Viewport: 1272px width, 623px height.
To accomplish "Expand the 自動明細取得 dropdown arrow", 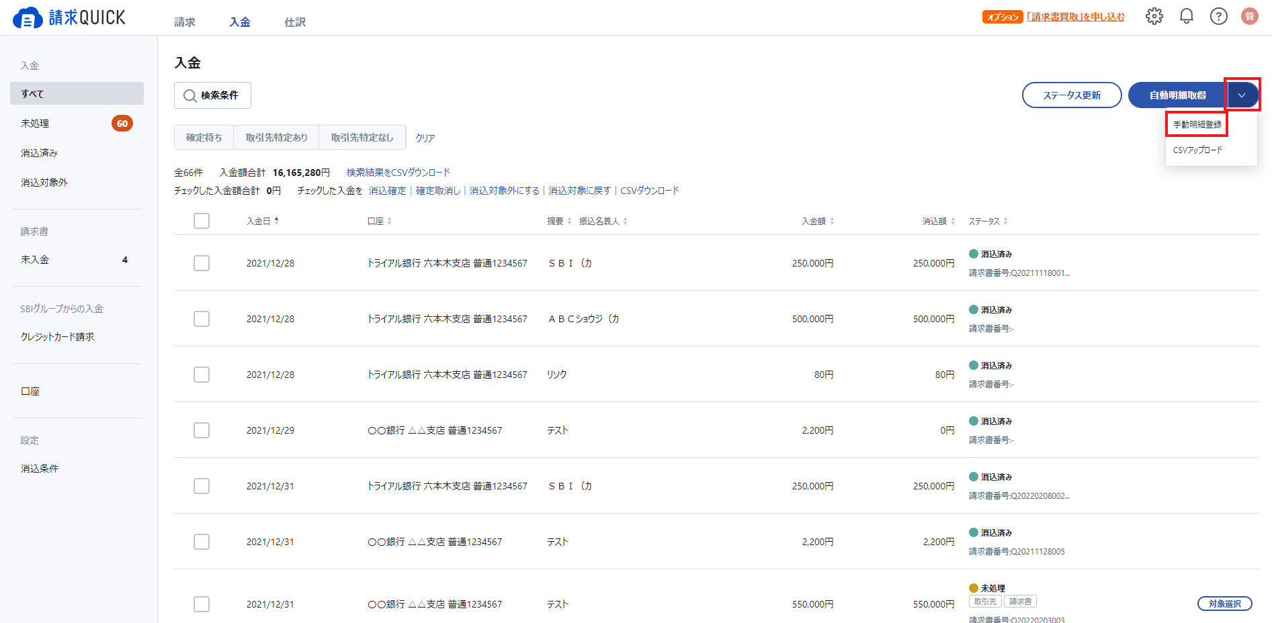I will [1241, 95].
